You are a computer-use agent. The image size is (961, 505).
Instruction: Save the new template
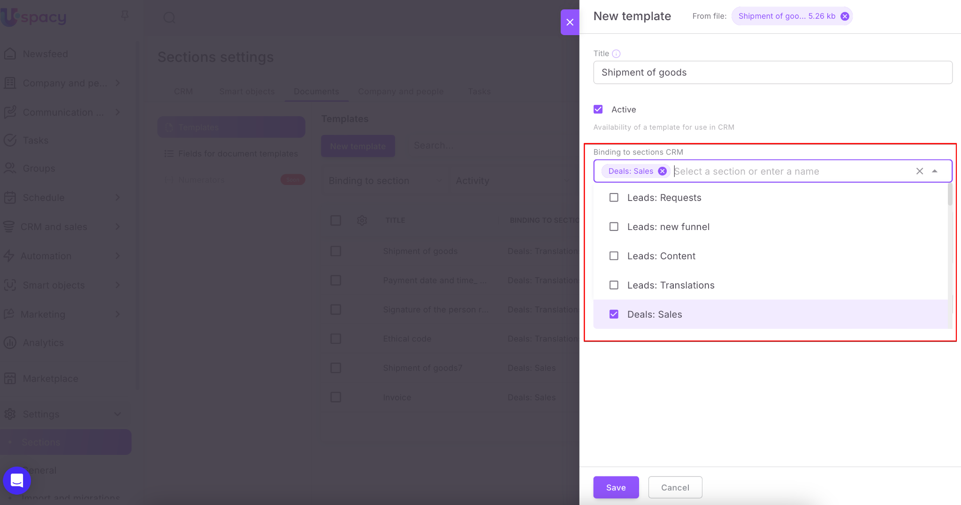click(616, 487)
